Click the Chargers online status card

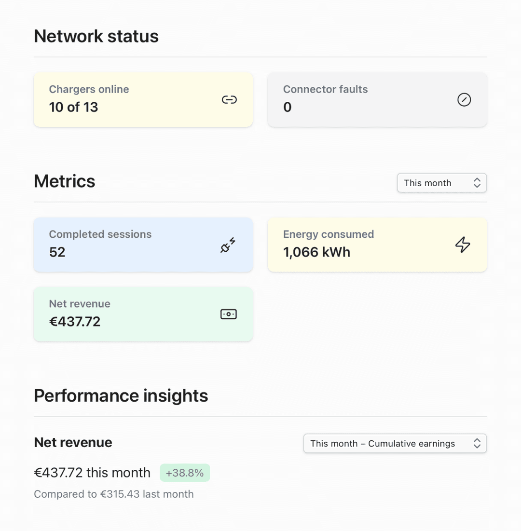click(x=143, y=99)
